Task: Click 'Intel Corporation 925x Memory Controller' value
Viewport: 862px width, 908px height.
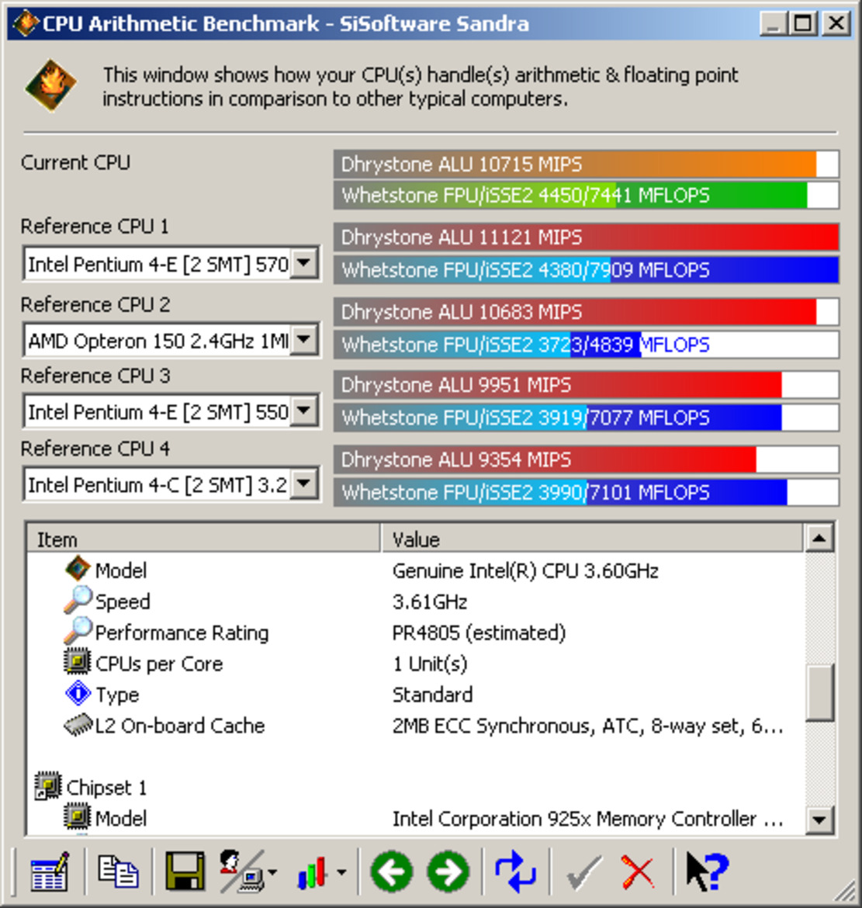Action: click(587, 818)
